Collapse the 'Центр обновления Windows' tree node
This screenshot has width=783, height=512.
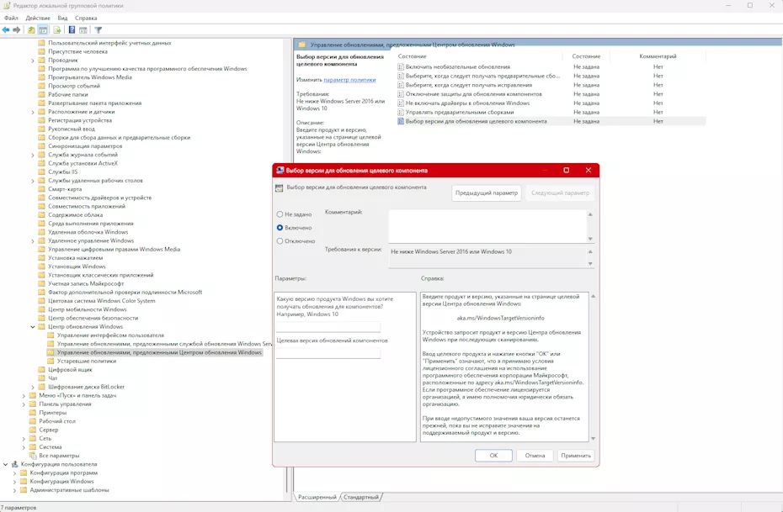click(x=33, y=327)
